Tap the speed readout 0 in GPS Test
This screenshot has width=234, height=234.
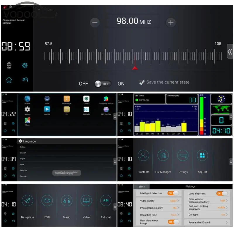coord(221,120)
